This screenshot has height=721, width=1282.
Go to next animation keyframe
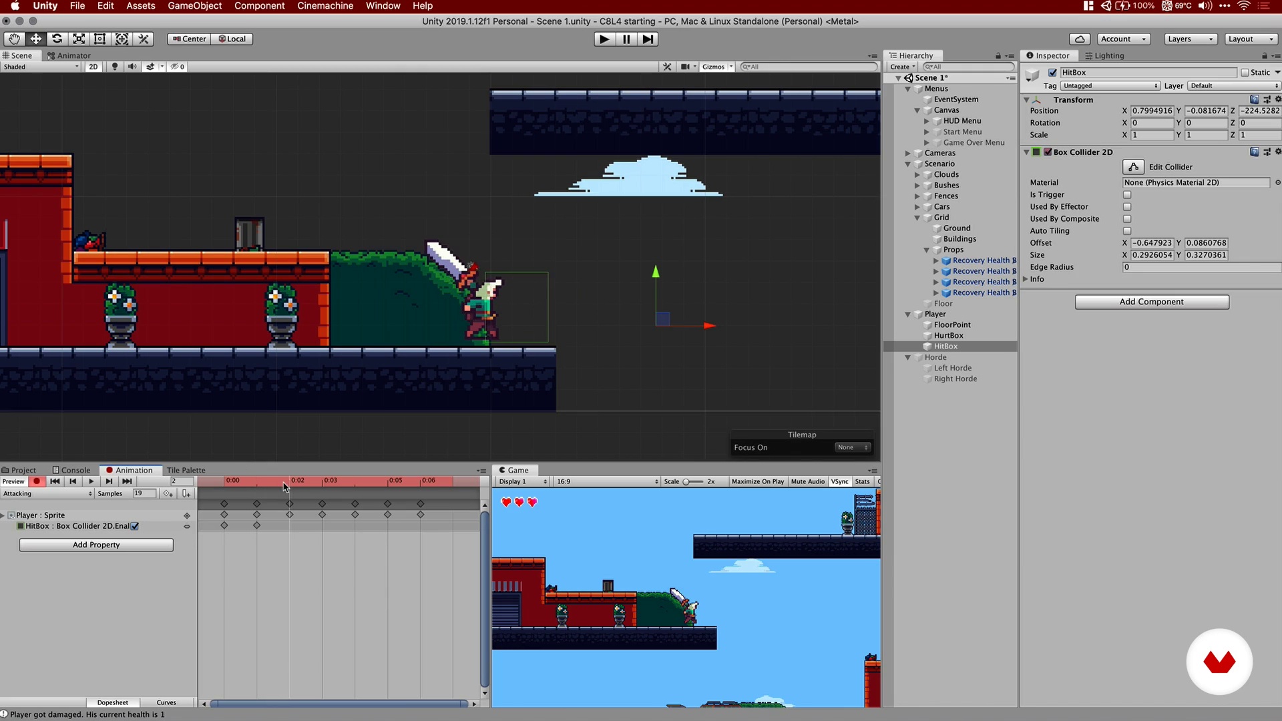pyautogui.click(x=109, y=481)
